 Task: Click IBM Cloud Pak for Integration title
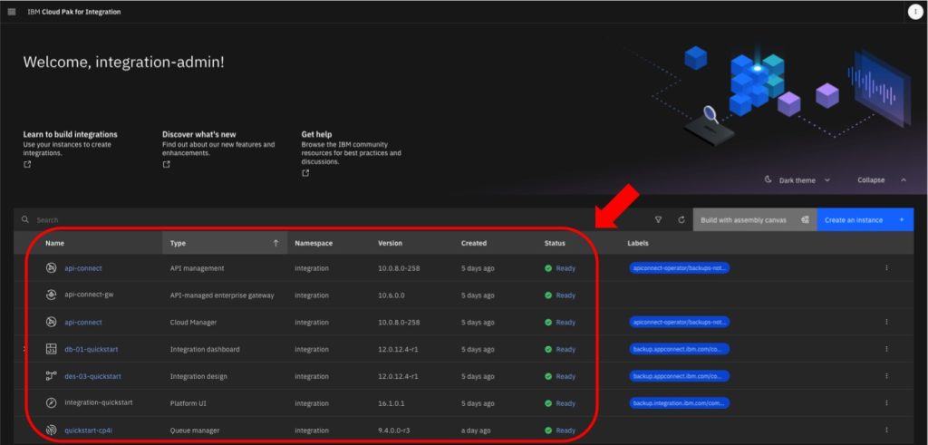click(x=74, y=12)
